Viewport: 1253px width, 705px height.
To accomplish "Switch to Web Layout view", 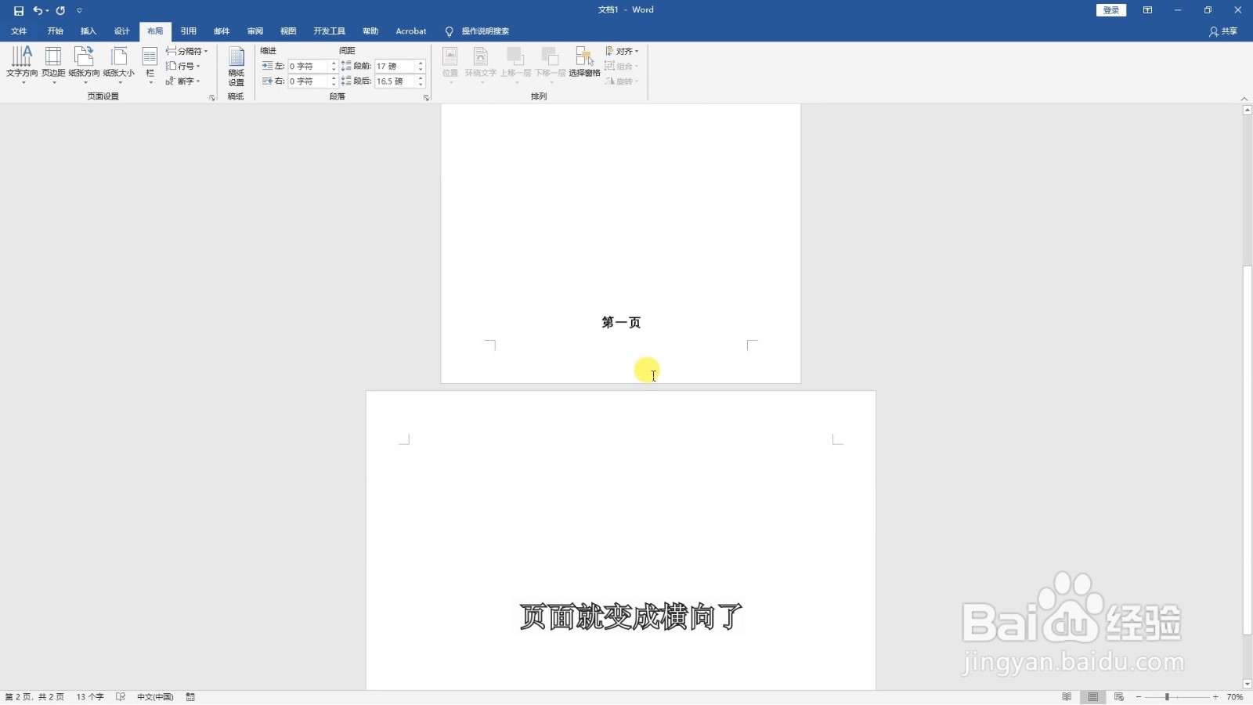I will tap(1119, 697).
